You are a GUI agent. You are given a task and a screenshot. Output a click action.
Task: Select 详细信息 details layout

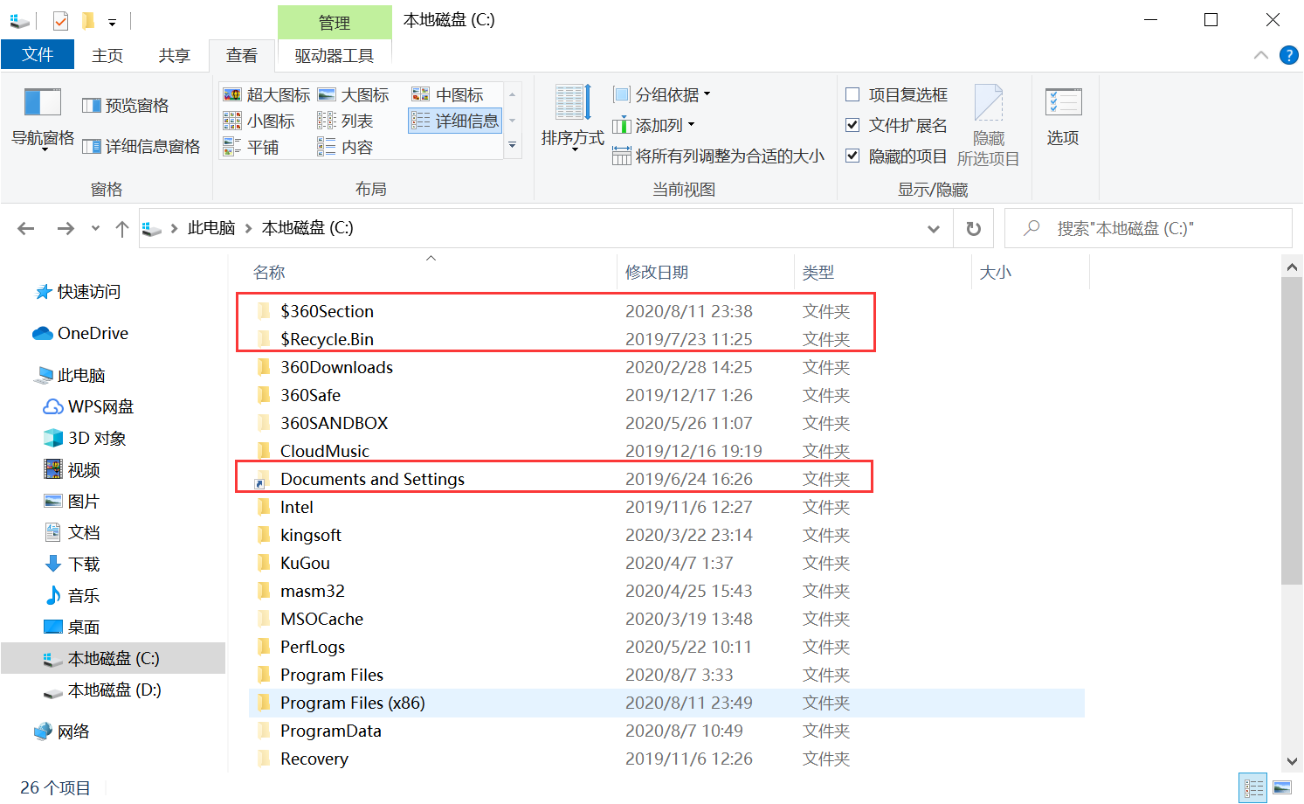pyautogui.click(x=455, y=121)
